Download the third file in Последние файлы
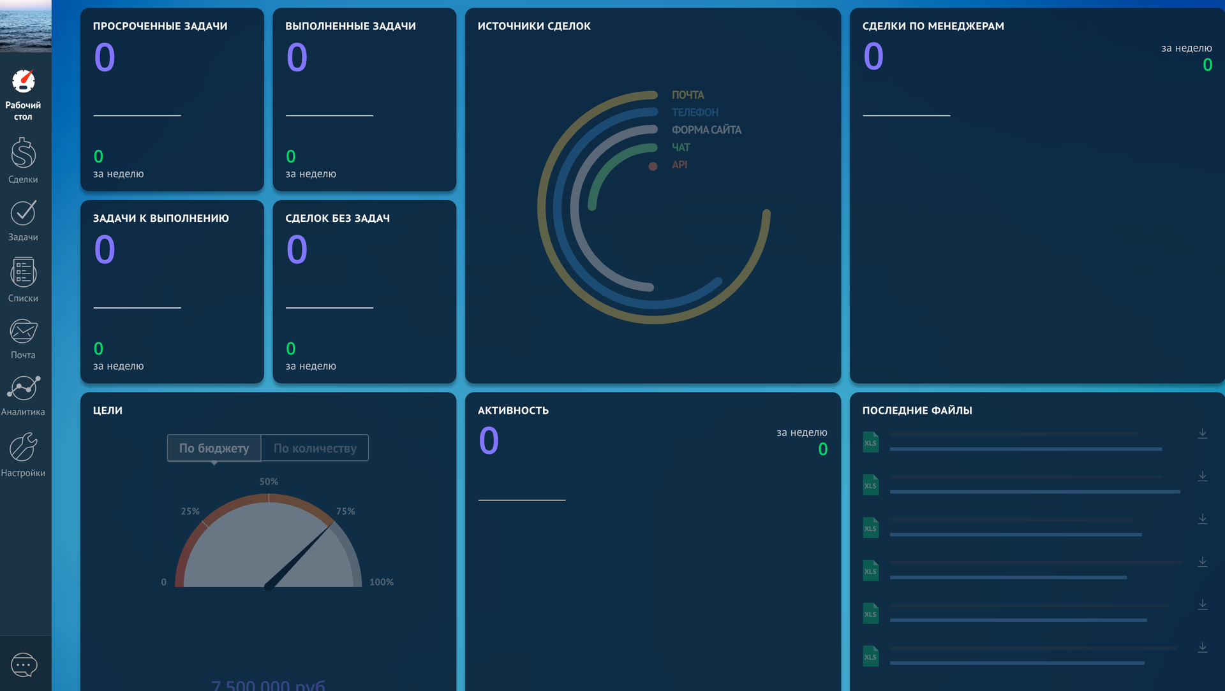This screenshot has height=691, width=1225. [1203, 519]
